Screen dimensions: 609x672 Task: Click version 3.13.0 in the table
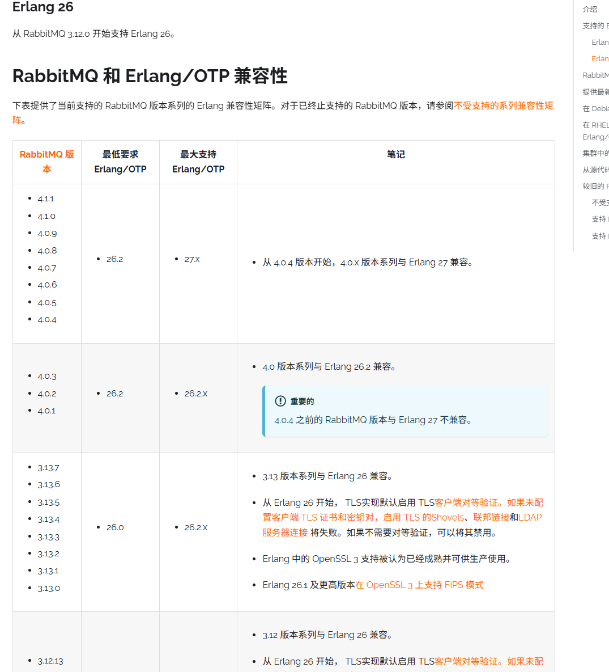coord(49,589)
